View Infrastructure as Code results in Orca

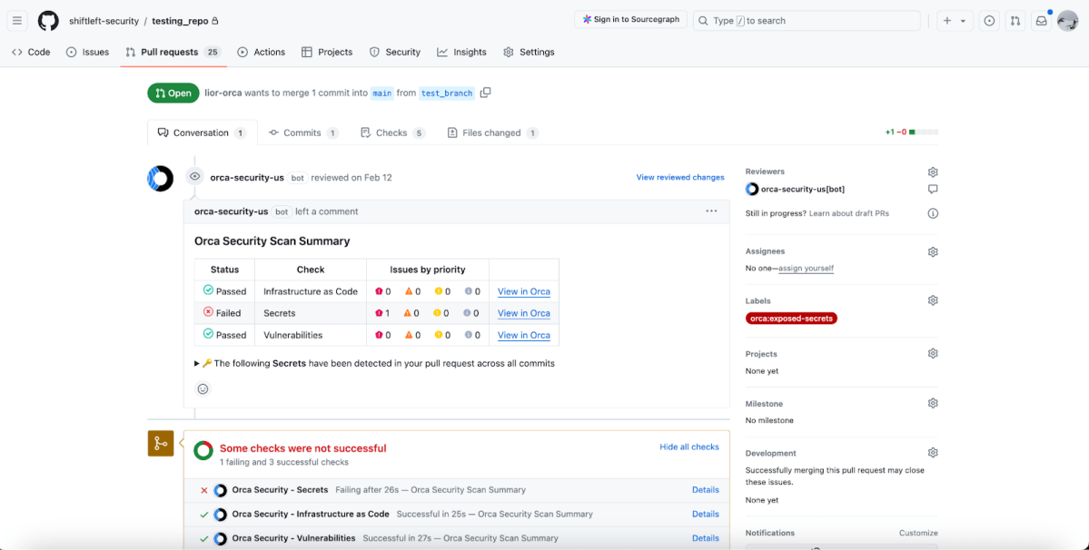click(524, 291)
